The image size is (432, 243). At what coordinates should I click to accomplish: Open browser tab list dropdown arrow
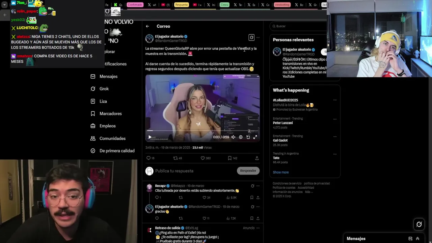[4, 5]
